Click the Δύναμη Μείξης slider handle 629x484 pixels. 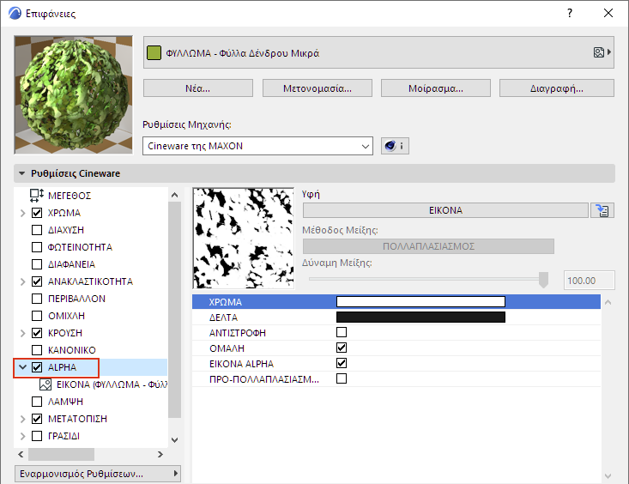click(543, 280)
